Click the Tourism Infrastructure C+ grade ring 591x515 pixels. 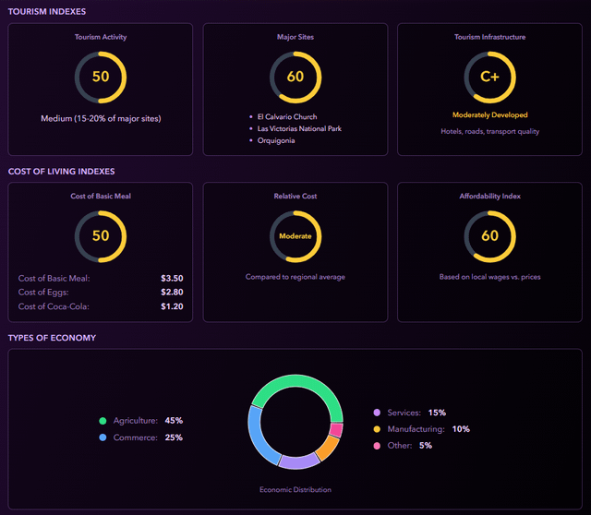point(489,78)
